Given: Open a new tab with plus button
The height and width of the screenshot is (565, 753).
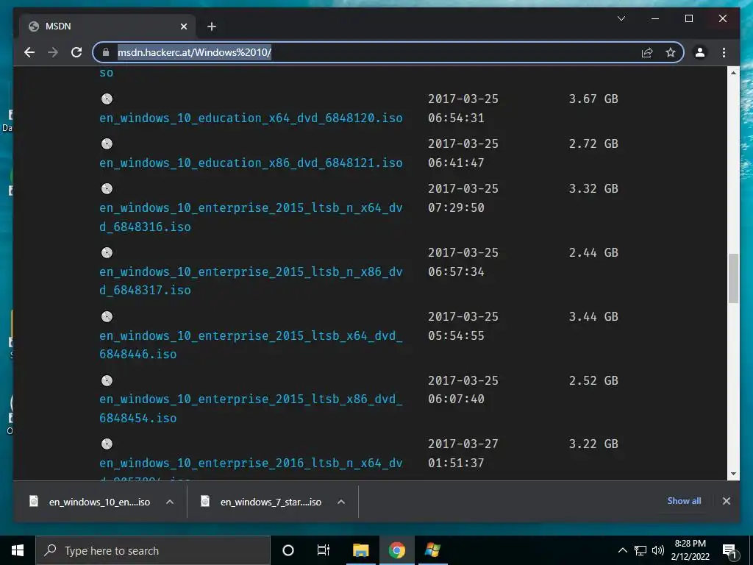Looking at the screenshot, I should click(x=212, y=26).
